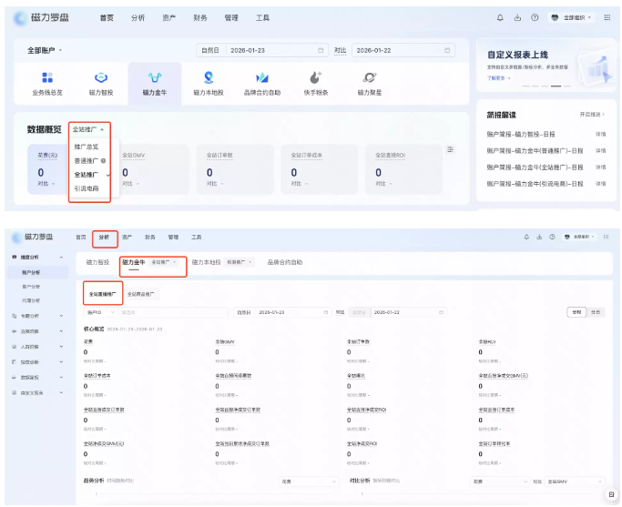The height and width of the screenshot is (507, 622).
Task: Select the 品牌合约自助 product icon
Action: point(261,77)
